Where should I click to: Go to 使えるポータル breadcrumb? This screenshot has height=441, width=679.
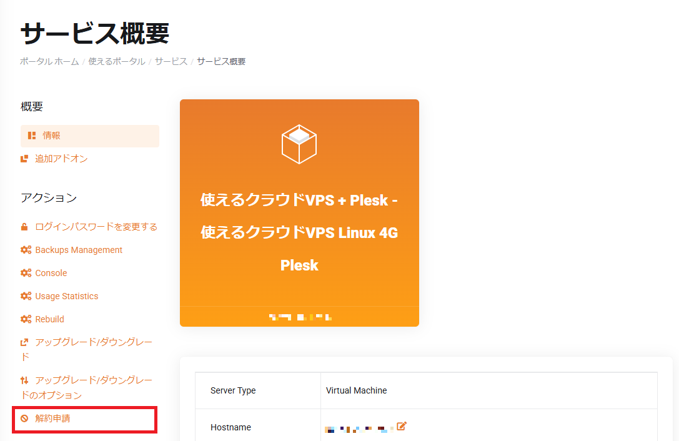(x=116, y=61)
